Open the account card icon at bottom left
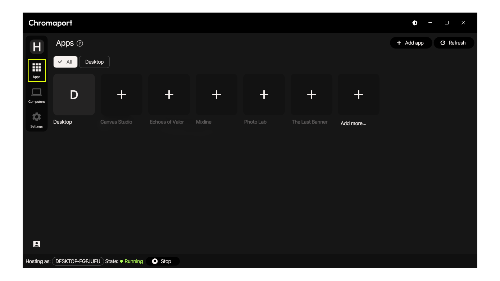Screen dimensions: 500x281 (37, 244)
